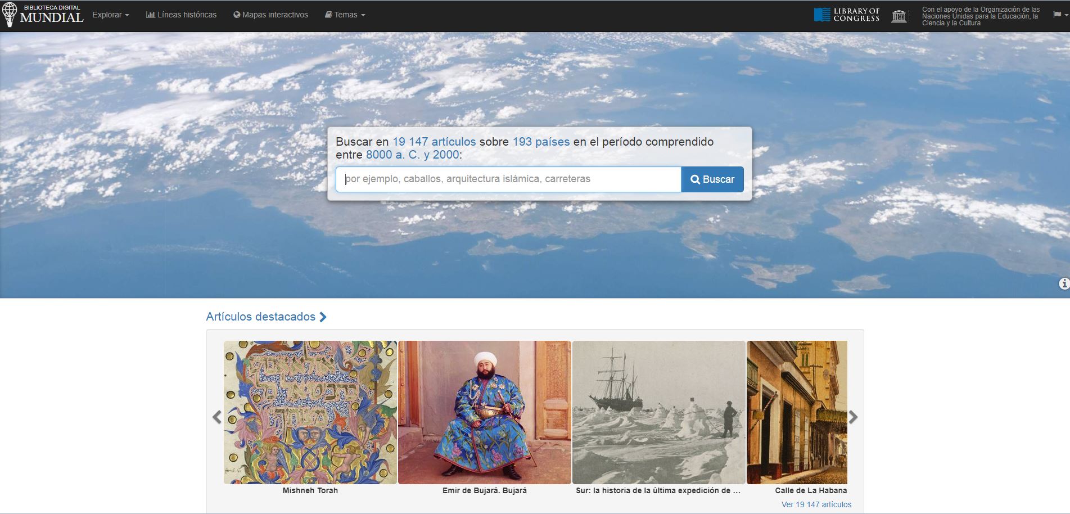
Task: Expand the Explorar dropdown menu
Action: click(x=110, y=15)
